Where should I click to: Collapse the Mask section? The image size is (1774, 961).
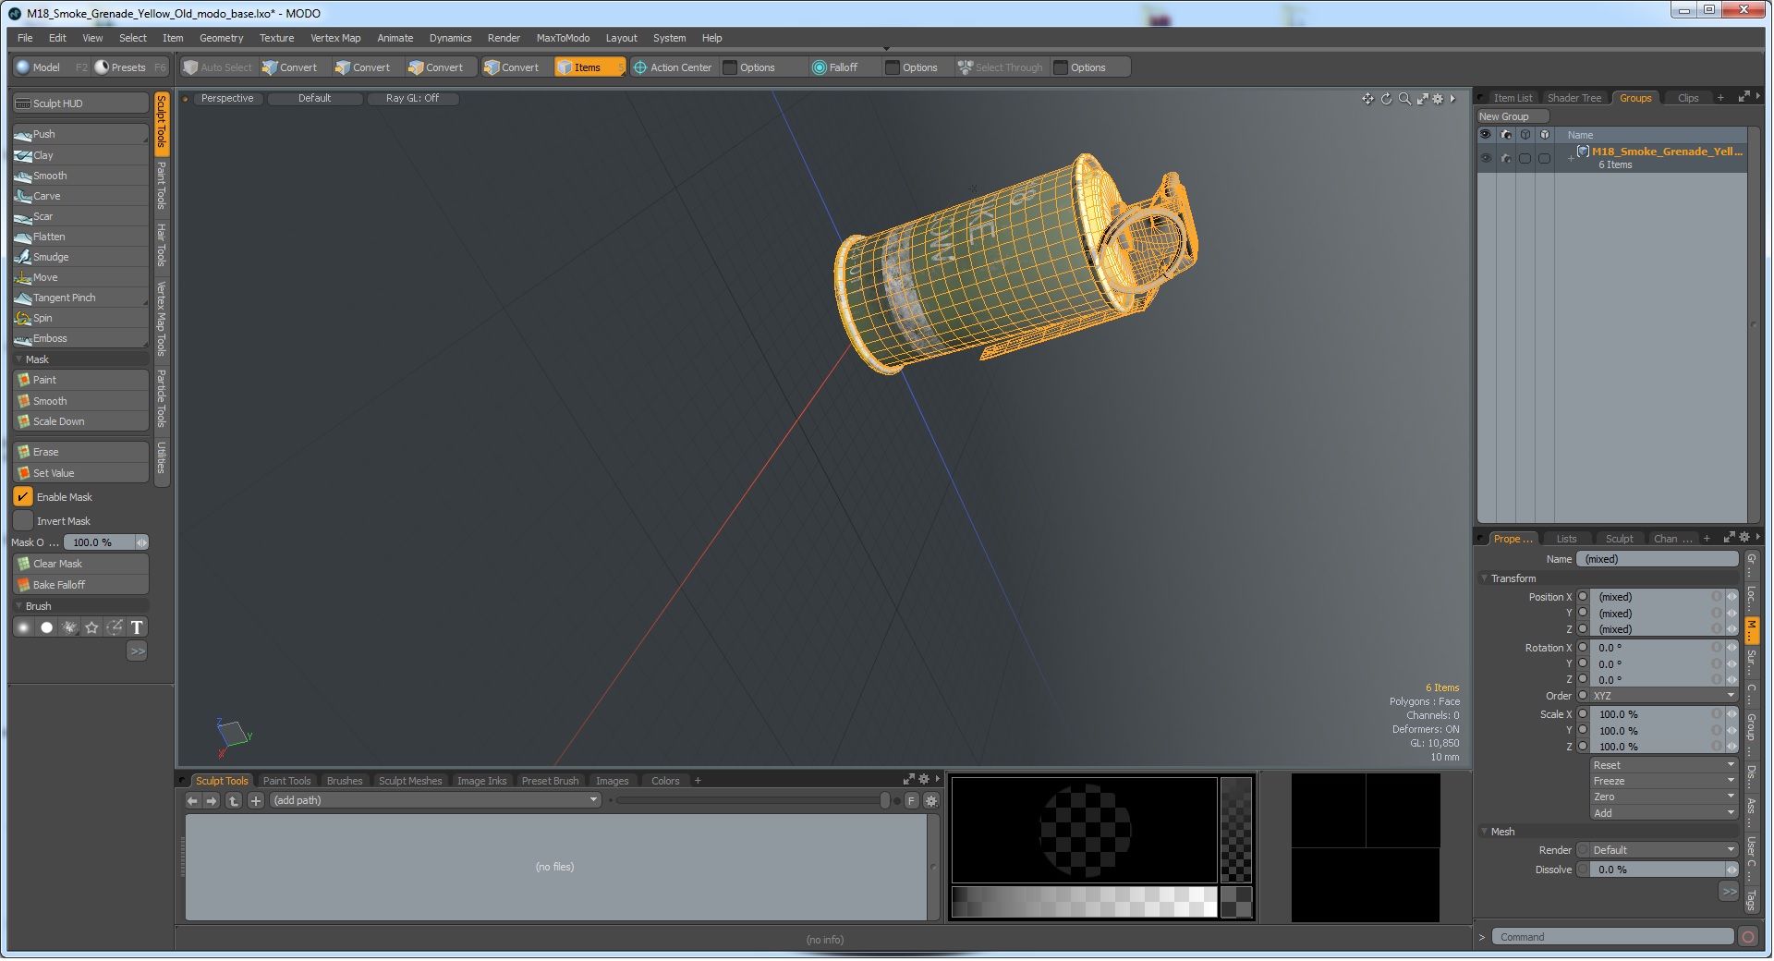(x=19, y=359)
